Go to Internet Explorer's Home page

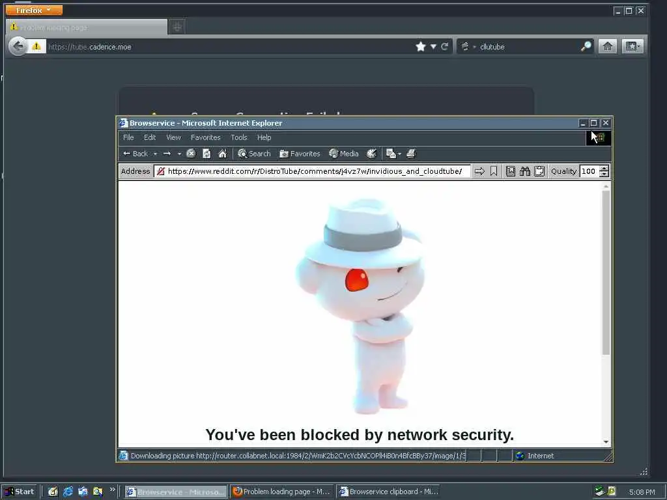point(223,154)
